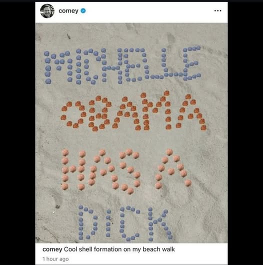
Task: Click the blue verified badge checkmark
Action: point(83,11)
